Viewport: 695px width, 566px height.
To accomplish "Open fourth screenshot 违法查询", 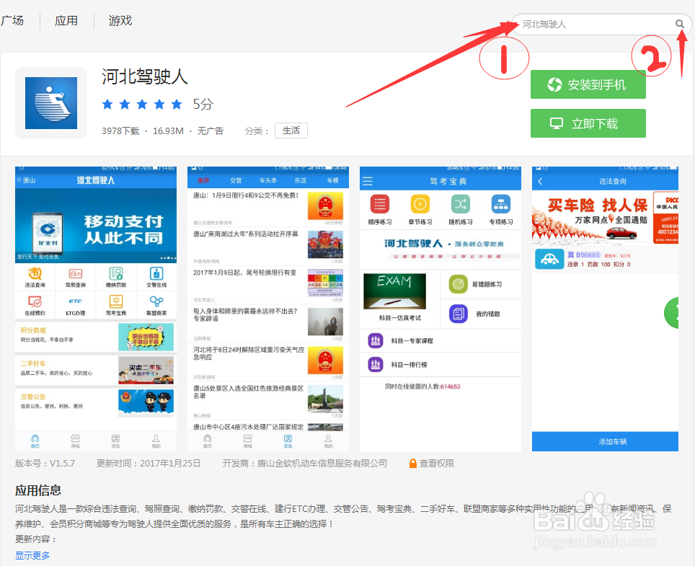I will click(x=605, y=309).
